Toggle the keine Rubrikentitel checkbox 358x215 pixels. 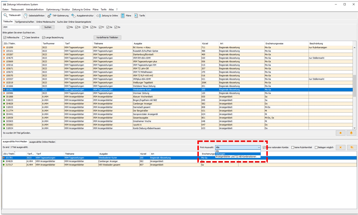click(x=292, y=148)
